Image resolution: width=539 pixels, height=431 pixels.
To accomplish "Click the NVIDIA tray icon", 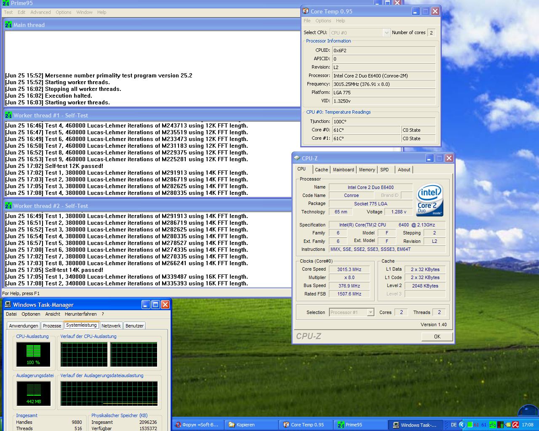I will click(x=508, y=425).
